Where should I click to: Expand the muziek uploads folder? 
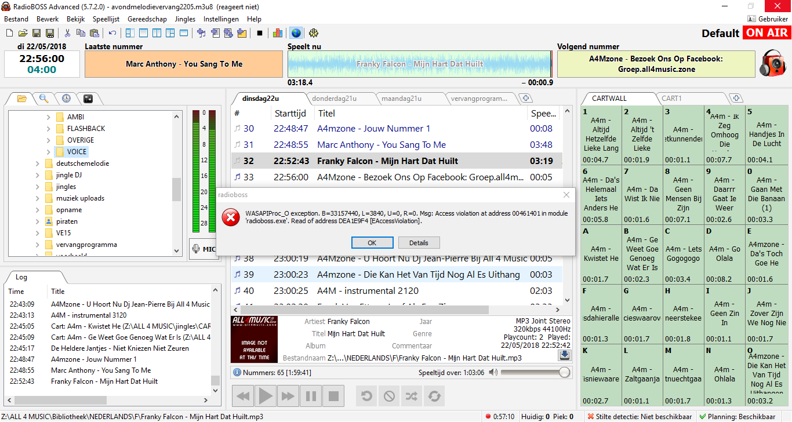(x=37, y=198)
